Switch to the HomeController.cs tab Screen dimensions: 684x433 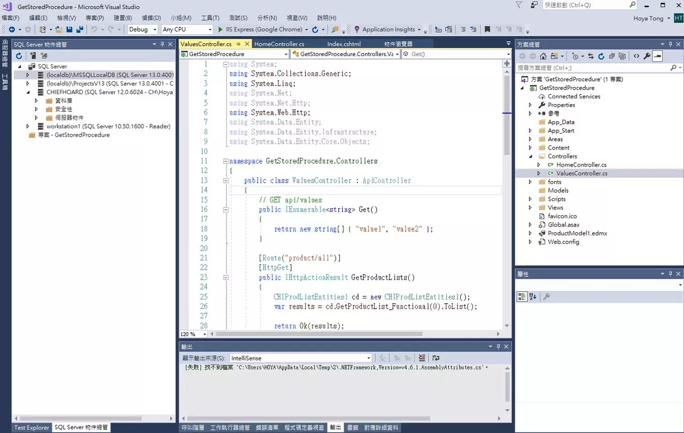[x=279, y=44]
